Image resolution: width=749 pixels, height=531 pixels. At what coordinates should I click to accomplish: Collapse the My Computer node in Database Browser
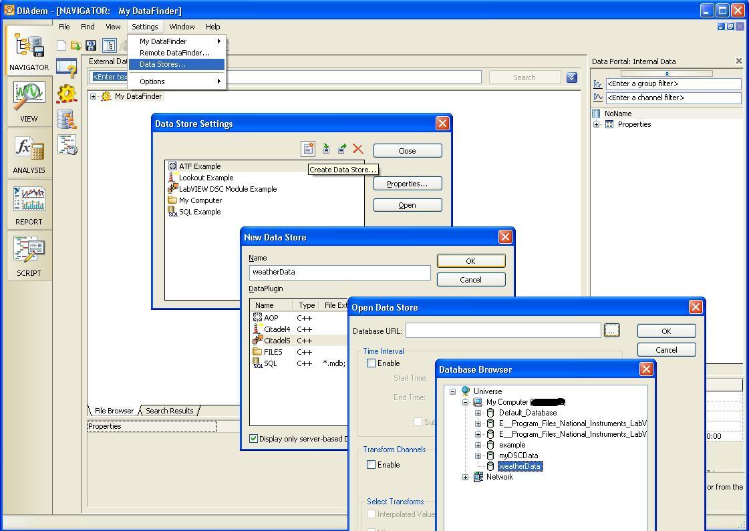pos(465,403)
